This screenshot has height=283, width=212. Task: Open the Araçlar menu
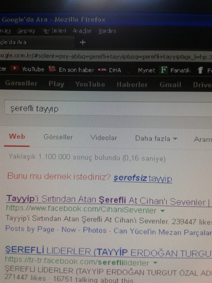[82, 31]
